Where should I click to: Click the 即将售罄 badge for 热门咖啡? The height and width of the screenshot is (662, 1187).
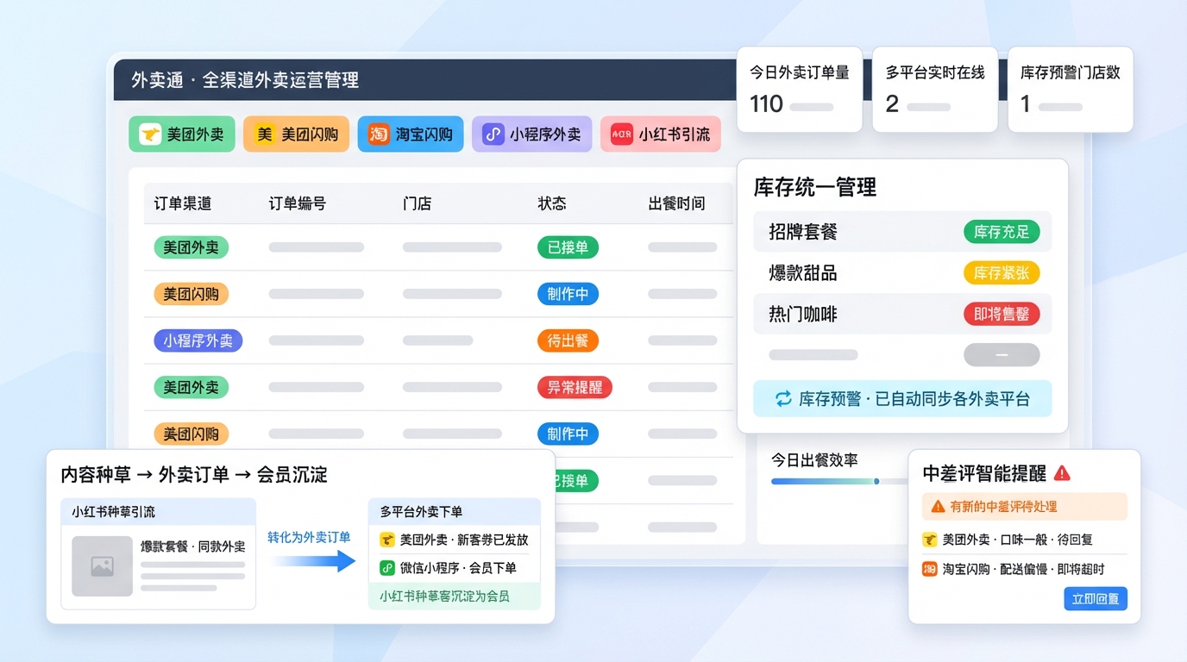pos(1001,315)
